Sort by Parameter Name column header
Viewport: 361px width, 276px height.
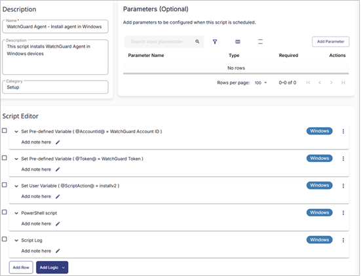point(146,56)
